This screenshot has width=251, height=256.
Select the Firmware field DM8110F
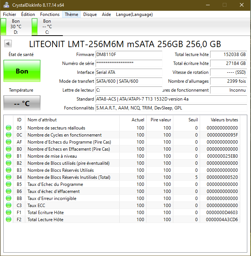tap(129, 55)
